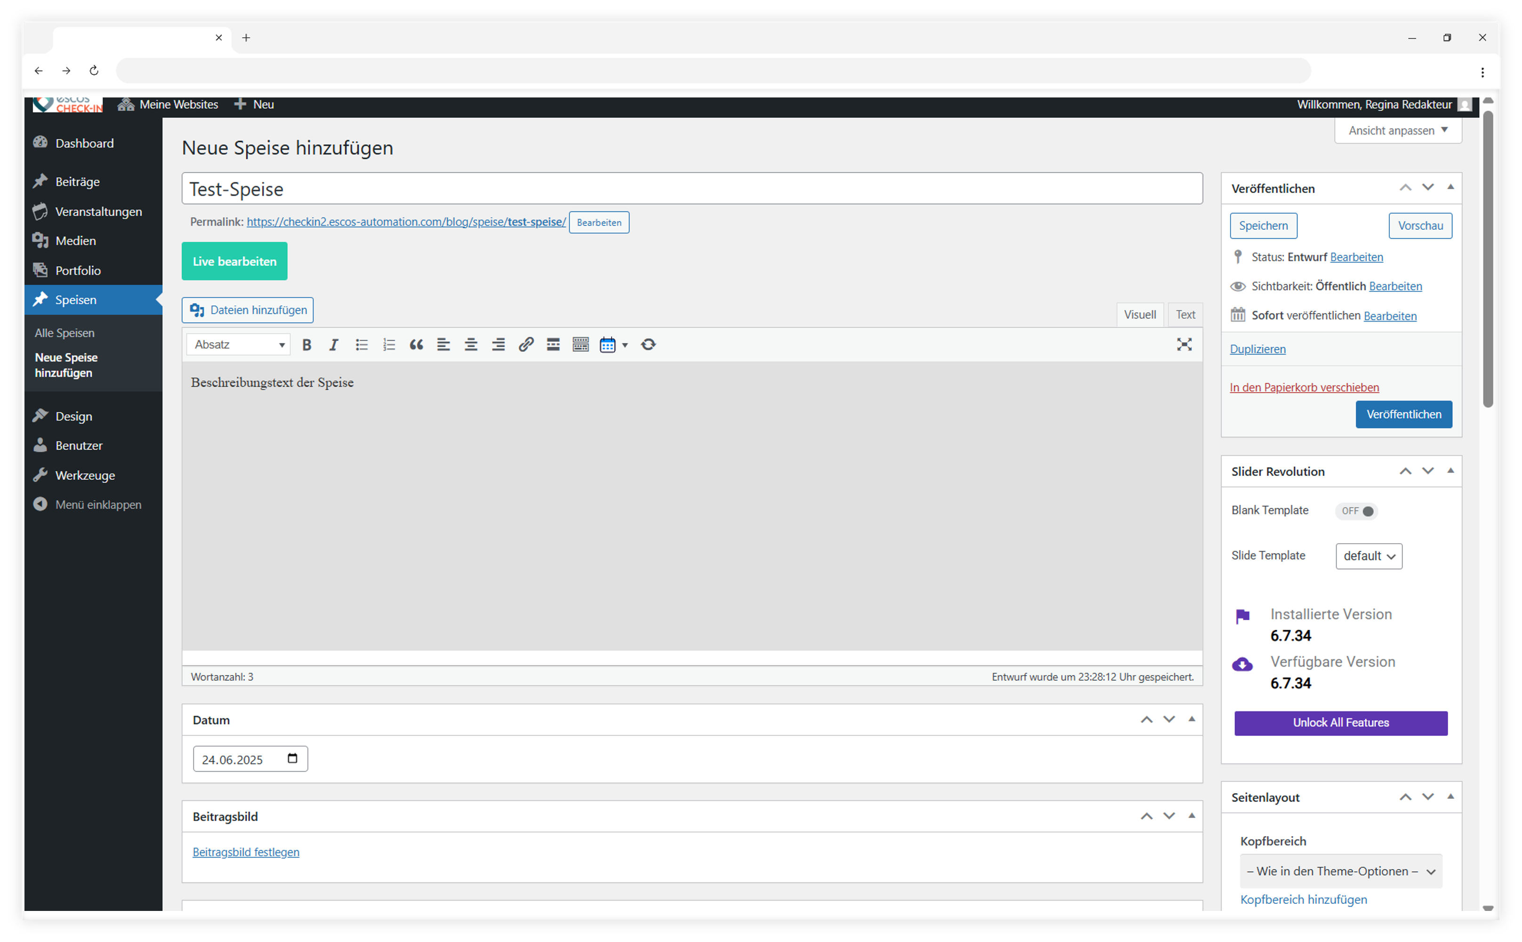Enter distraction-free fullscreen writing mode
Viewport: 1522px width, 942px height.
(x=1184, y=345)
